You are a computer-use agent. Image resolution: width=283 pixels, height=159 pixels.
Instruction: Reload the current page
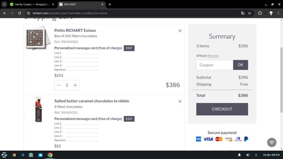[19, 13]
